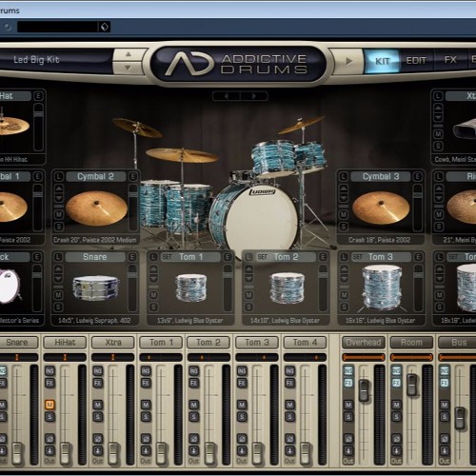Toggle INS on Tom 1 channel
This screenshot has width=476, height=476.
[x=146, y=370]
